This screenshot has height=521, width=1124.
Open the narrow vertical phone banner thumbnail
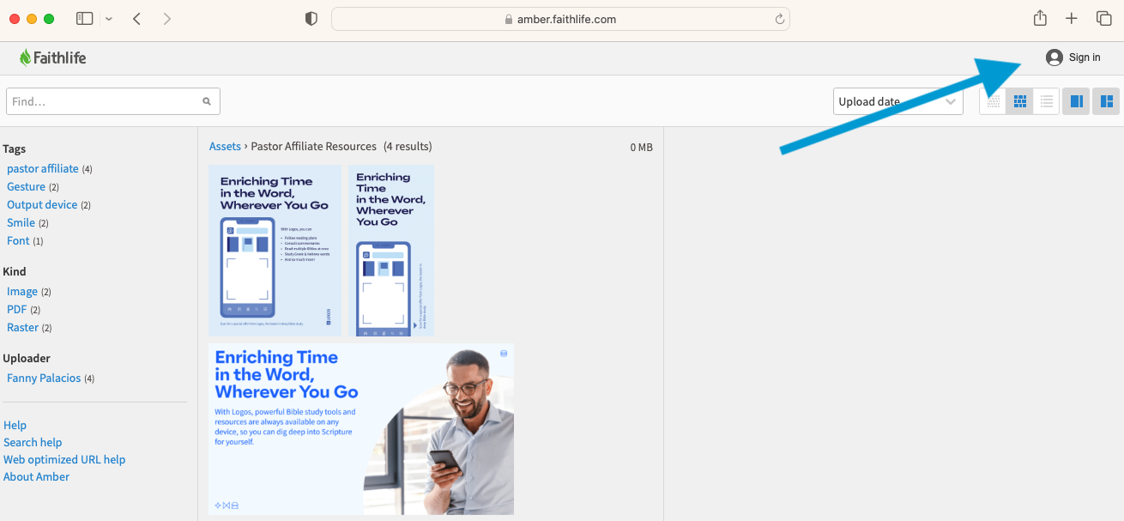click(x=391, y=251)
